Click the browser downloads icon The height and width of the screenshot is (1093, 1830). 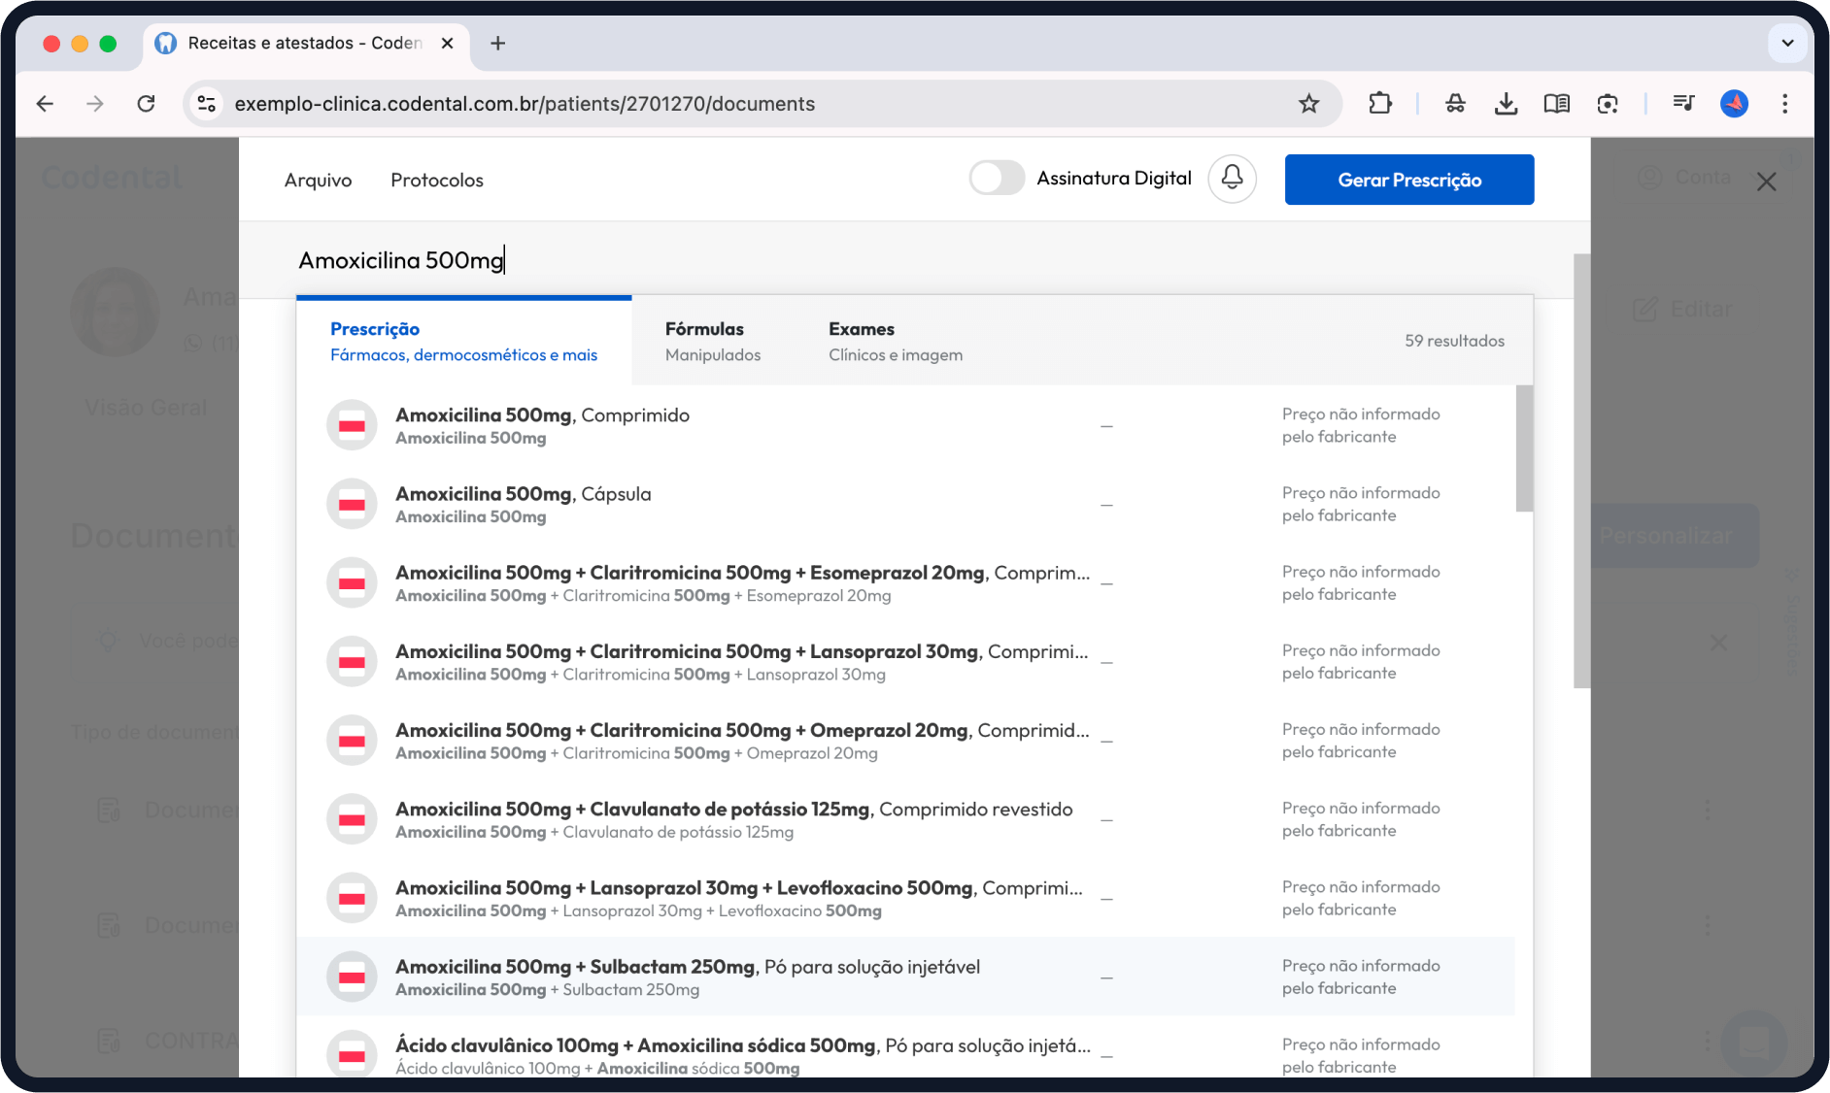pyautogui.click(x=1506, y=104)
